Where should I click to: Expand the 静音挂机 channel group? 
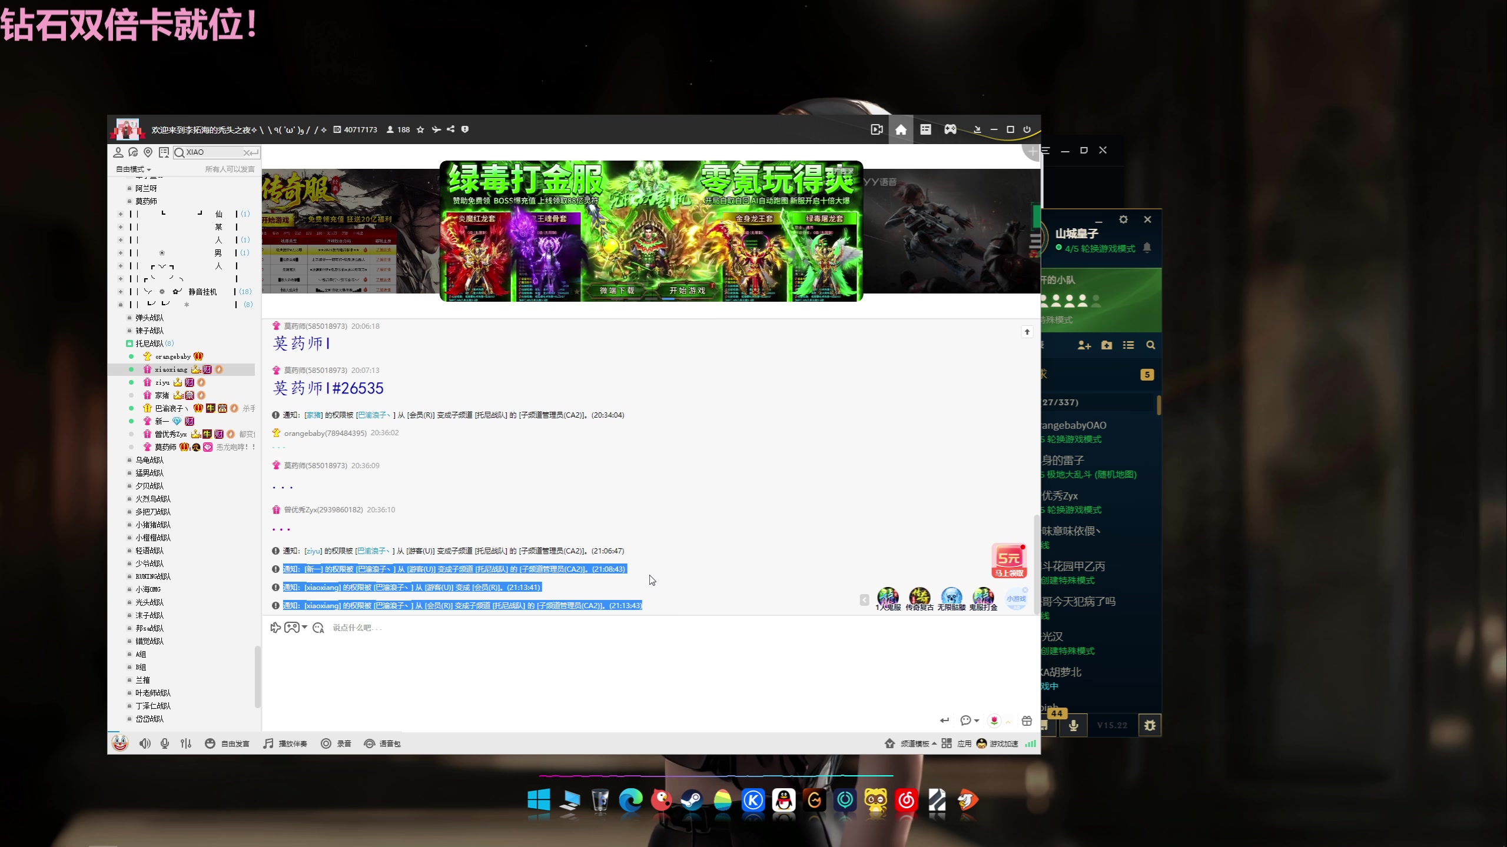(x=121, y=292)
